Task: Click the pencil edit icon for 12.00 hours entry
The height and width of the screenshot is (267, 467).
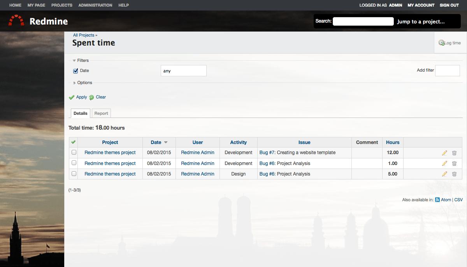Action: tap(444, 153)
